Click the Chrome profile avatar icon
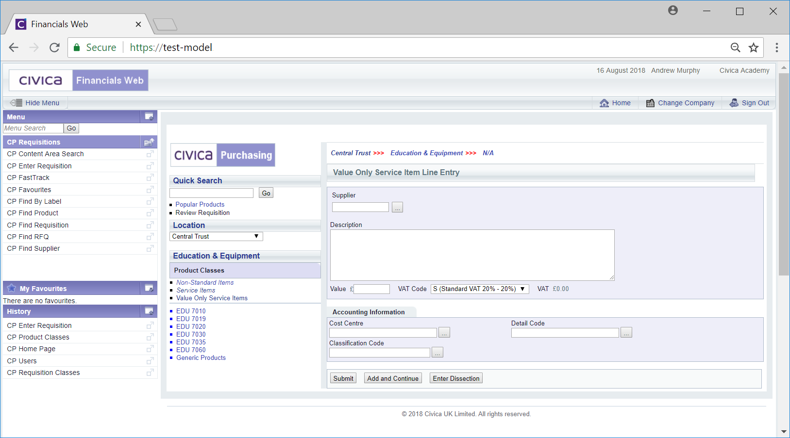Image resolution: width=790 pixels, height=438 pixels. tap(673, 10)
